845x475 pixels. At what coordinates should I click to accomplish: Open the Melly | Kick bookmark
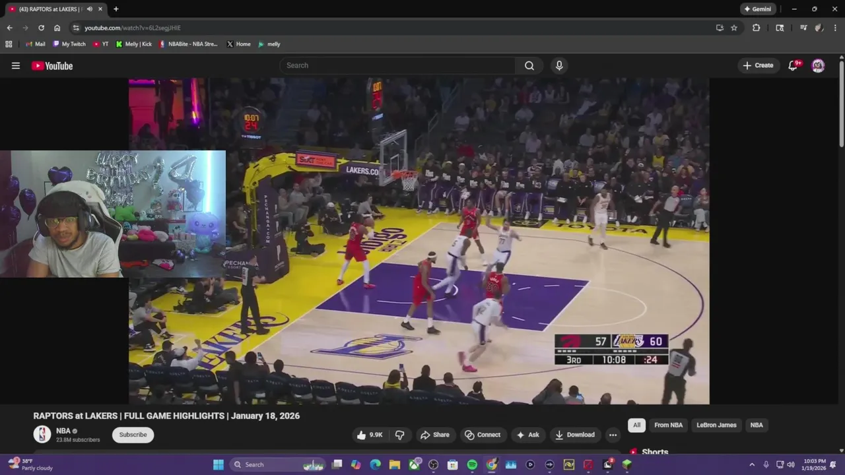tap(133, 44)
